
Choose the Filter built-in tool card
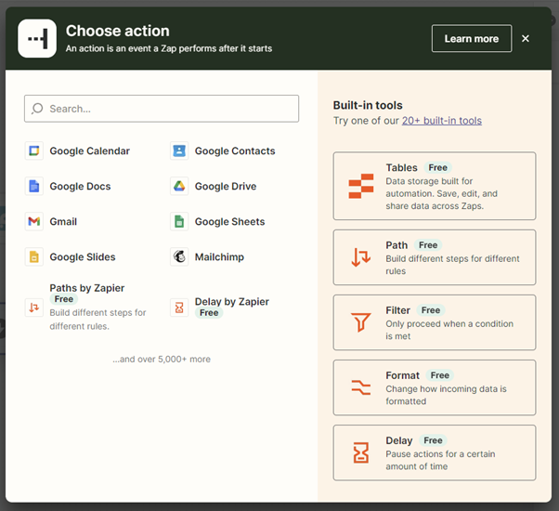(x=434, y=322)
